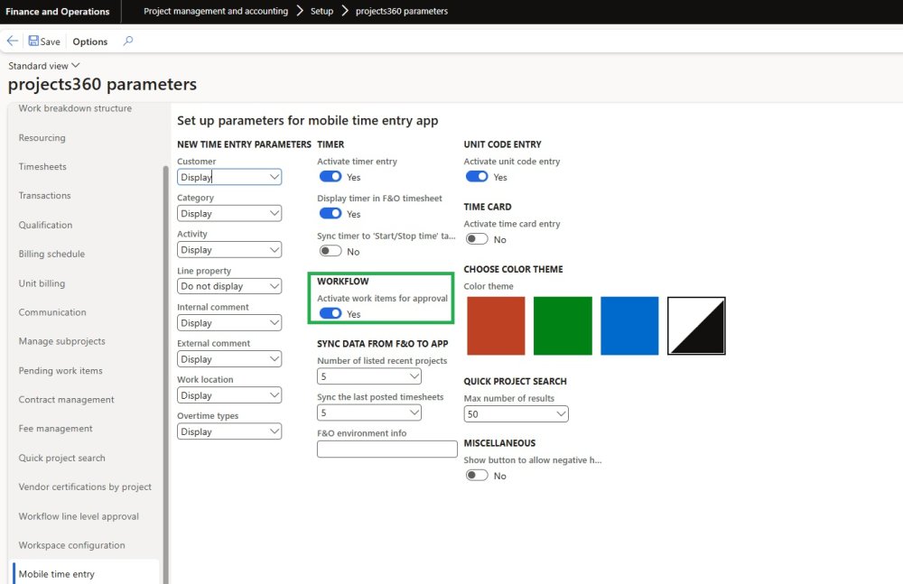The image size is (903, 584).
Task: Click Project management and accounting breadcrumb
Action: [x=216, y=11]
